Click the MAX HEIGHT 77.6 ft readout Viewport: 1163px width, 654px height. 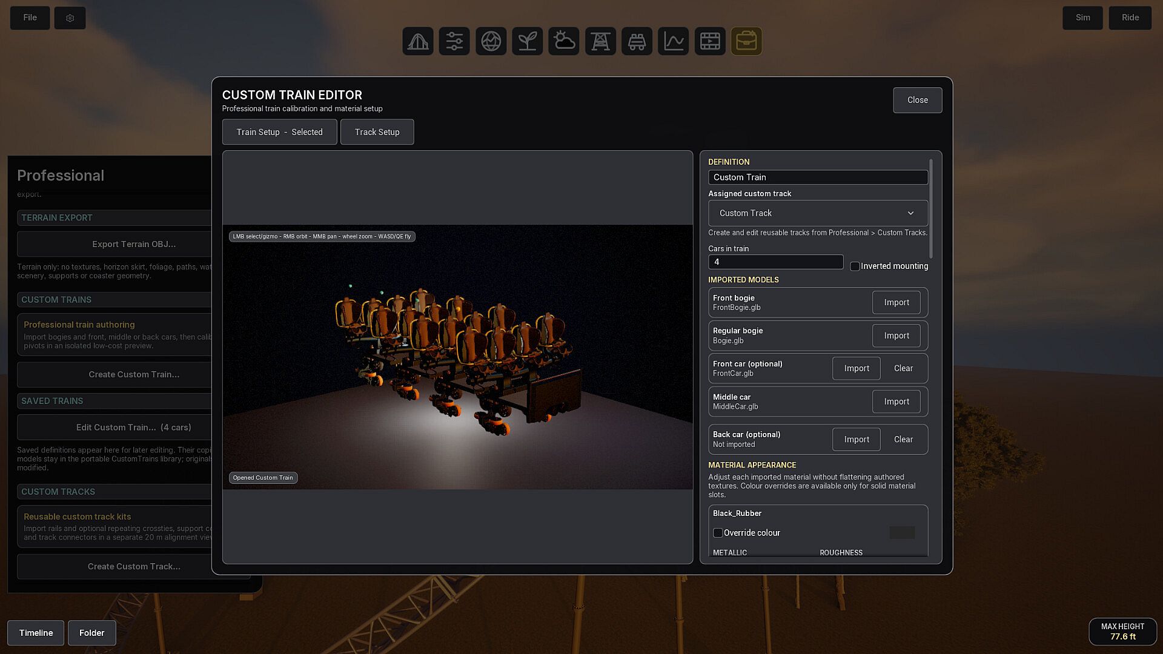pyautogui.click(x=1122, y=632)
